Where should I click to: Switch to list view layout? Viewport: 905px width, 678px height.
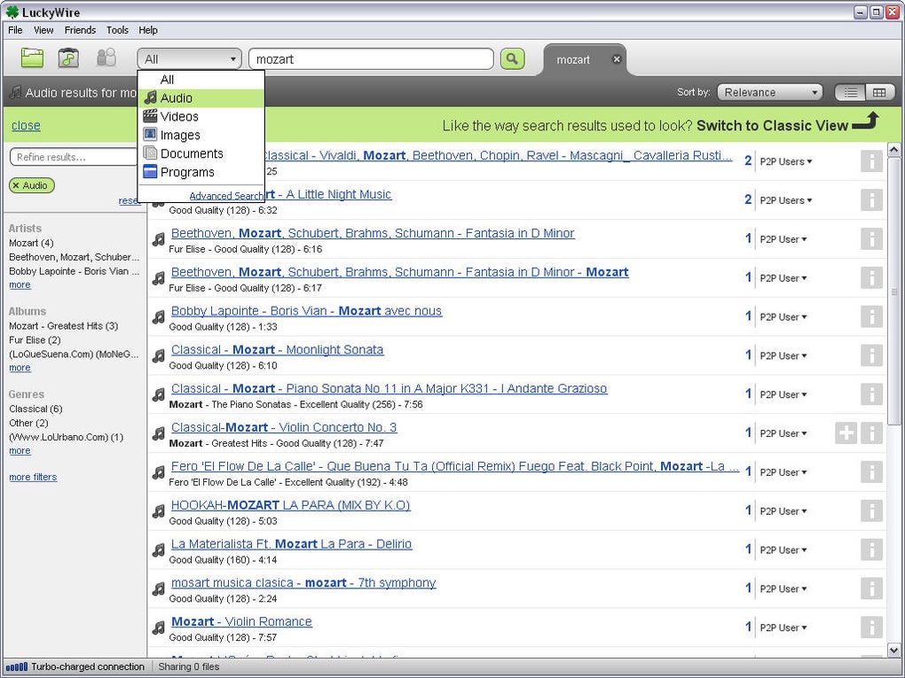(850, 92)
